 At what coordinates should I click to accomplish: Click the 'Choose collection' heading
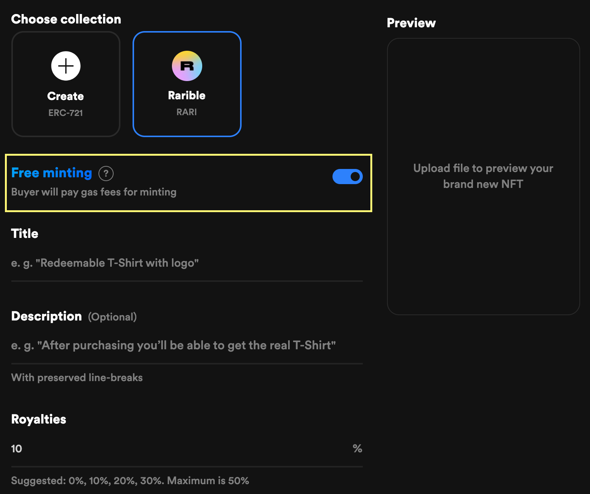coord(66,19)
